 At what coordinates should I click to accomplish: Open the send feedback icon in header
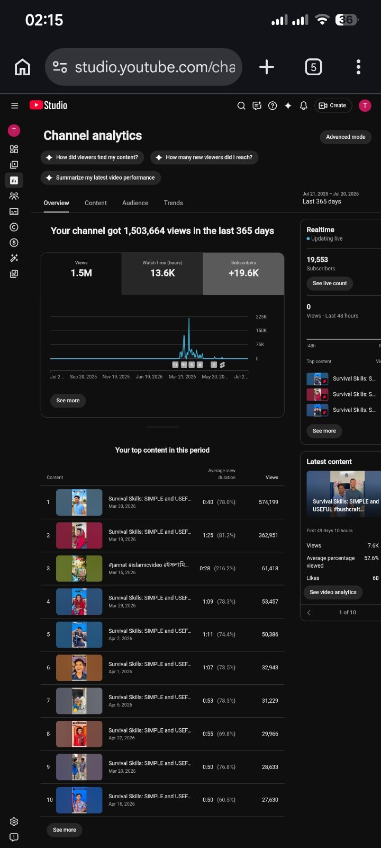tap(257, 105)
